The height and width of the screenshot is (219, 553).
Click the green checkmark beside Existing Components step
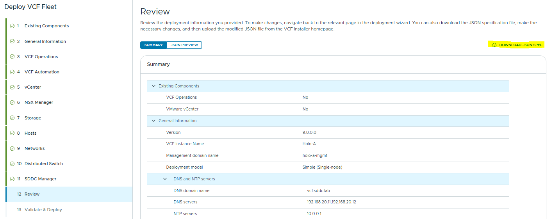point(12,26)
